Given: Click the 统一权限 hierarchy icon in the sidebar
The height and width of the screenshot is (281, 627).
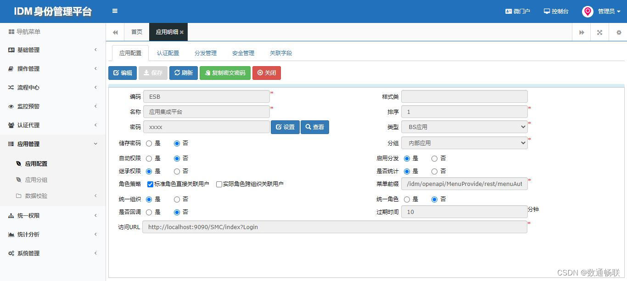Looking at the screenshot, I should tap(11, 216).
